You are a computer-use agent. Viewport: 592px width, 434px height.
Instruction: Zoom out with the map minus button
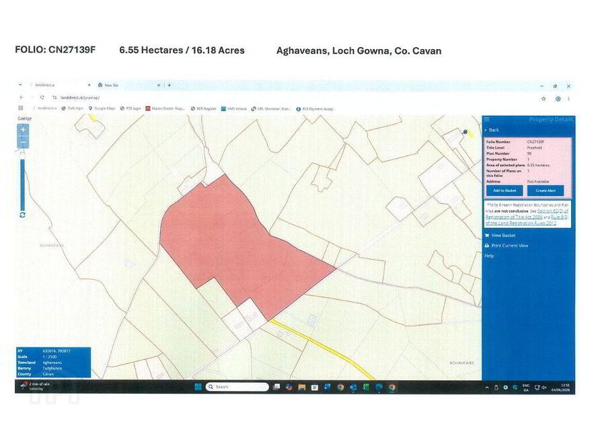[x=23, y=143]
